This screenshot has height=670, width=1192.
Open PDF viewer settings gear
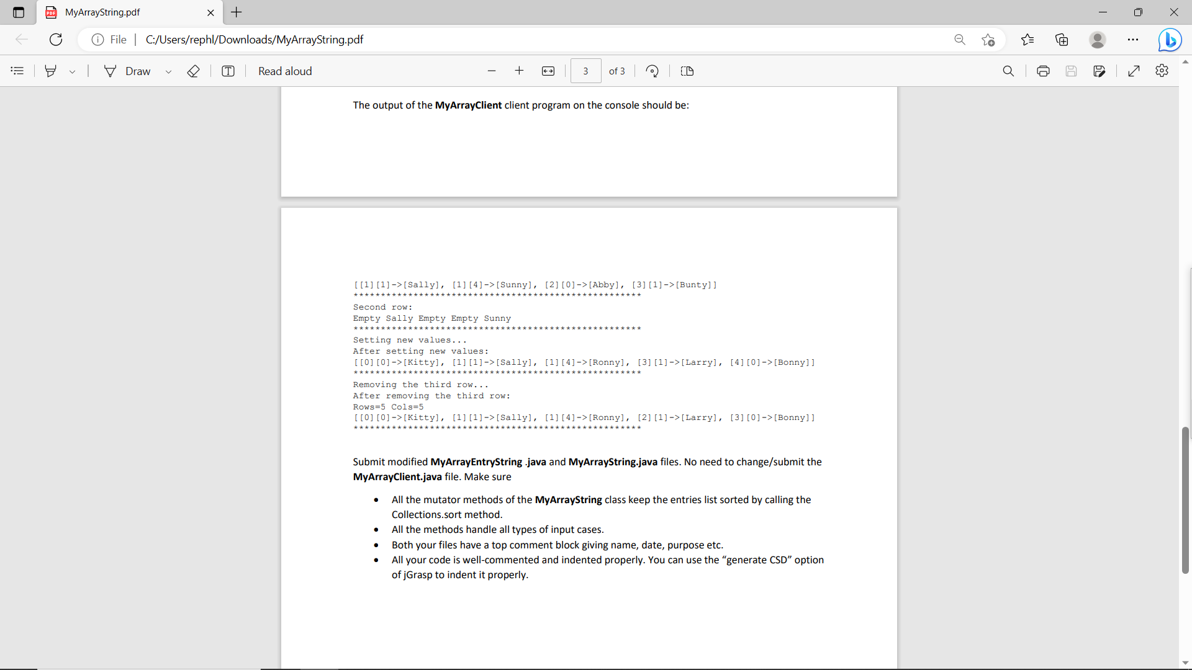tap(1162, 71)
